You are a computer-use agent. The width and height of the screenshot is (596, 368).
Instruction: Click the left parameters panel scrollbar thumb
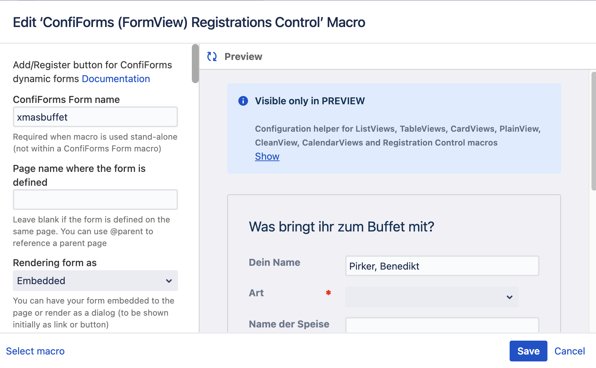coord(195,64)
